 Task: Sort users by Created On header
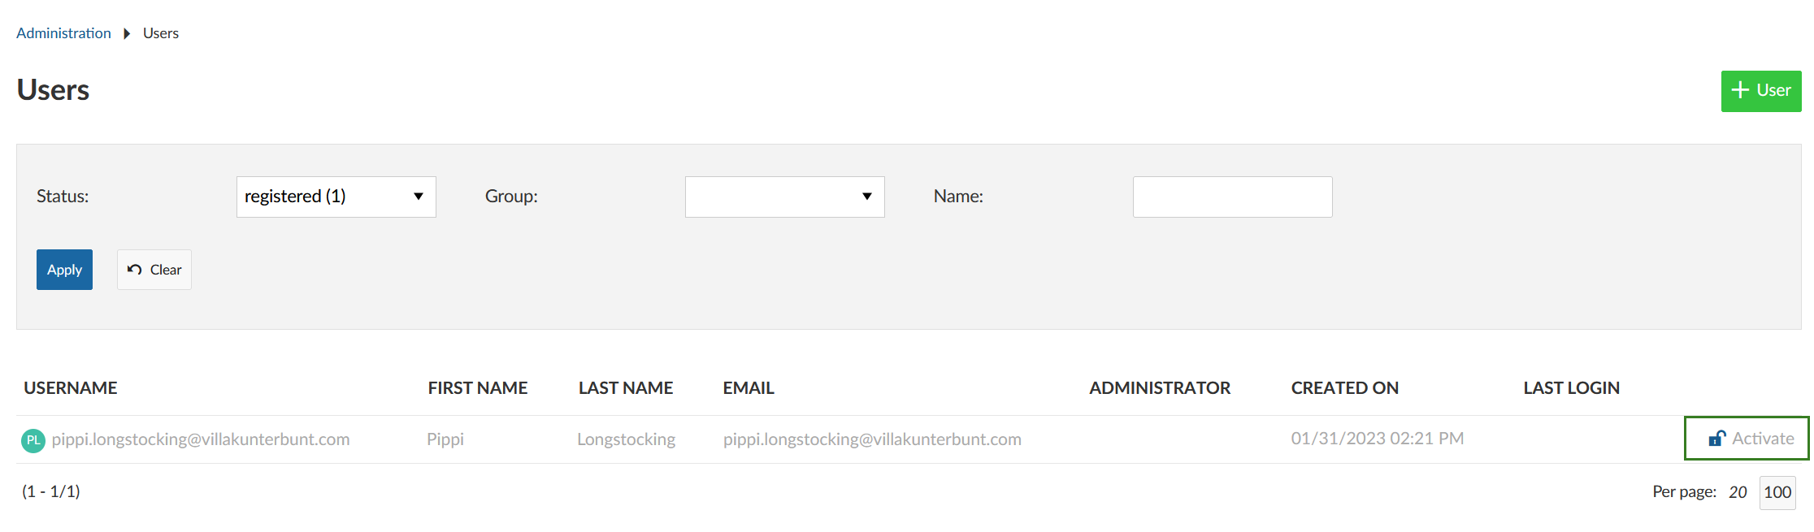(x=1345, y=388)
